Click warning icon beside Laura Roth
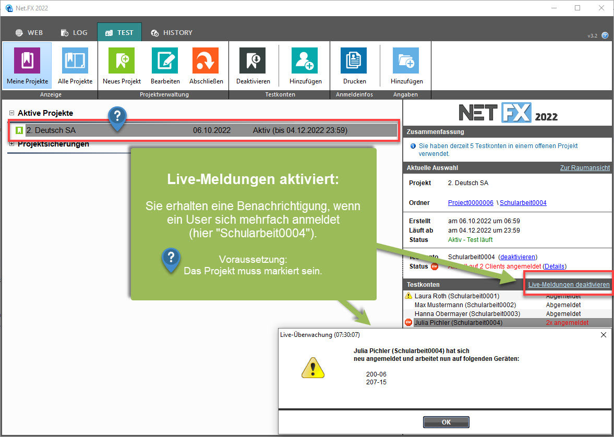The width and height of the screenshot is (614, 437). coord(408,296)
